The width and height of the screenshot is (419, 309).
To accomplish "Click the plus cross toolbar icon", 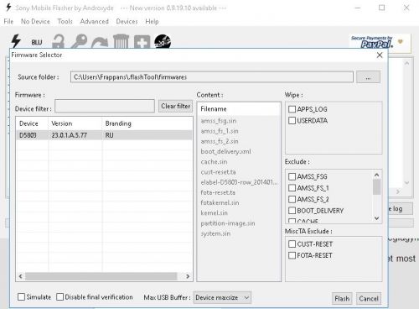I will (x=142, y=42).
